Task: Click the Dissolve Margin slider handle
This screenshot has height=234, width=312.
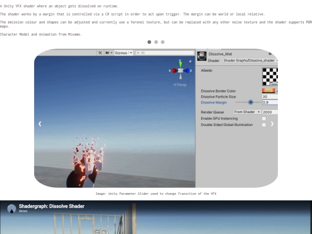Action: (251, 102)
